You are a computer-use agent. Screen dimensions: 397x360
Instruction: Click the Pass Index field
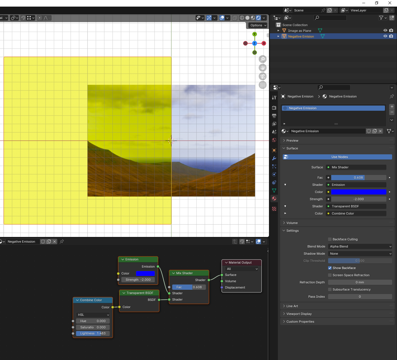click(x=360, y=297)
